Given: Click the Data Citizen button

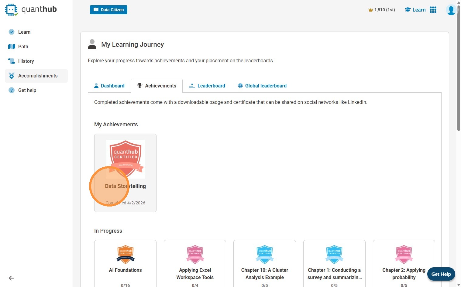Looking at the screenshot, I should coord(108,10).
